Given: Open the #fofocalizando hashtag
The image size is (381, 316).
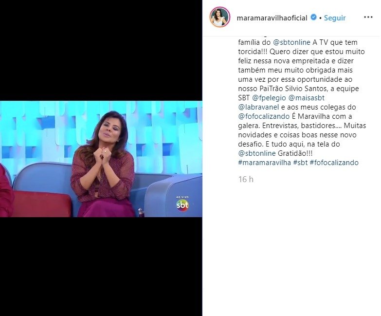Looking at the screenshot, I should (x=334, y=163).
